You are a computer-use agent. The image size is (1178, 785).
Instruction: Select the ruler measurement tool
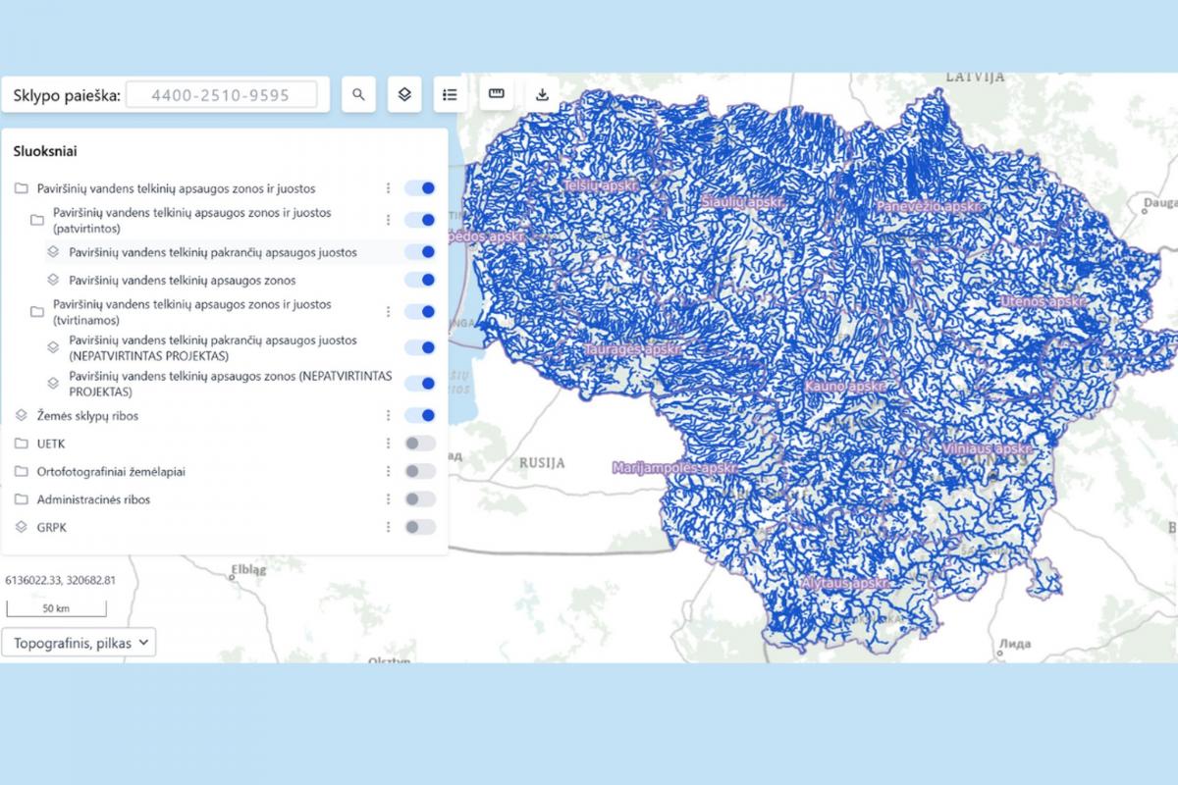click(496, 94)
